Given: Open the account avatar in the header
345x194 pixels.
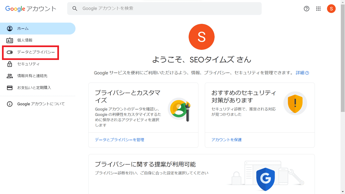Looking at the screenshot, I should click(x=331, y=9).
